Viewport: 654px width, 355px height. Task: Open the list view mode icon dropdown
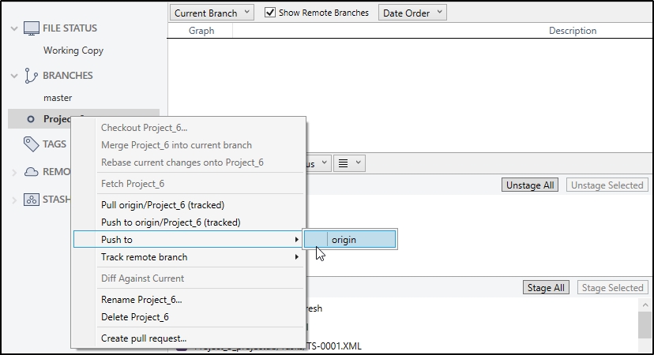click(348, 163)
